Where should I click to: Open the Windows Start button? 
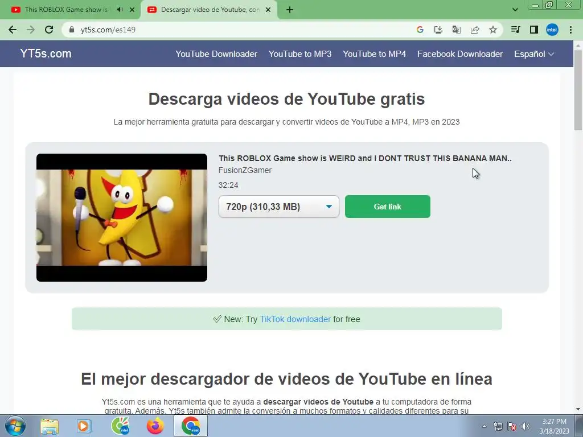15,426
